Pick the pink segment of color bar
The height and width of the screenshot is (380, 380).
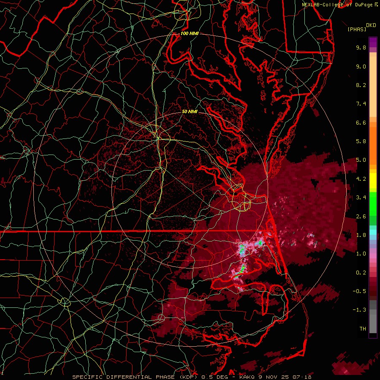[x=373, y=256]
